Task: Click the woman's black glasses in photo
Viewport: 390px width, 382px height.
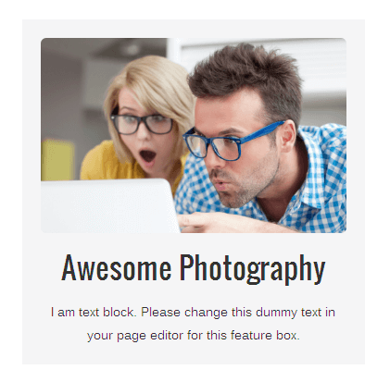Action: click(142, 124)
